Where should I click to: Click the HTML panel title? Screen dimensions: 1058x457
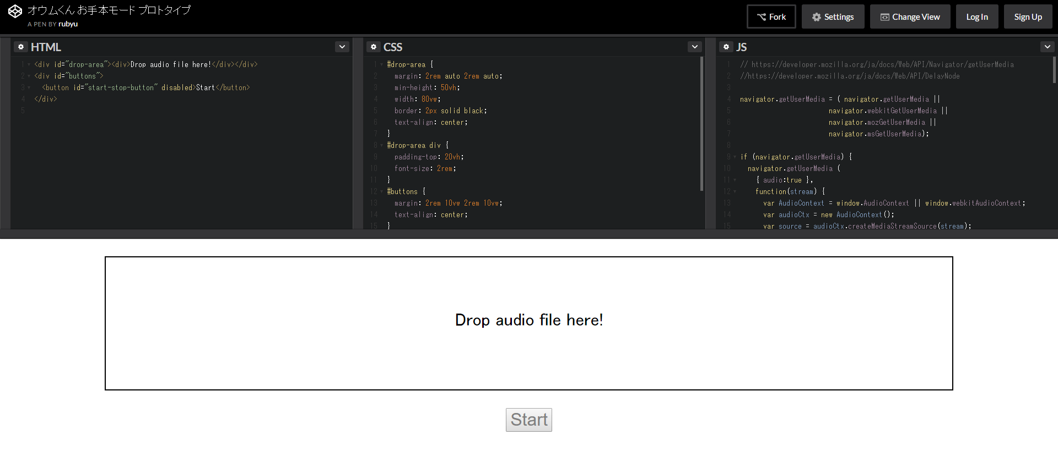pos(46,47)
